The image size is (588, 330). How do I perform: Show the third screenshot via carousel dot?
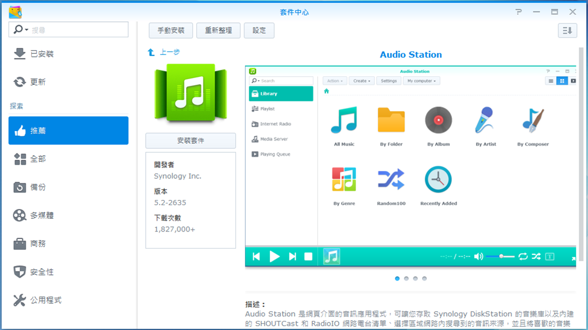tap(415, 278)
